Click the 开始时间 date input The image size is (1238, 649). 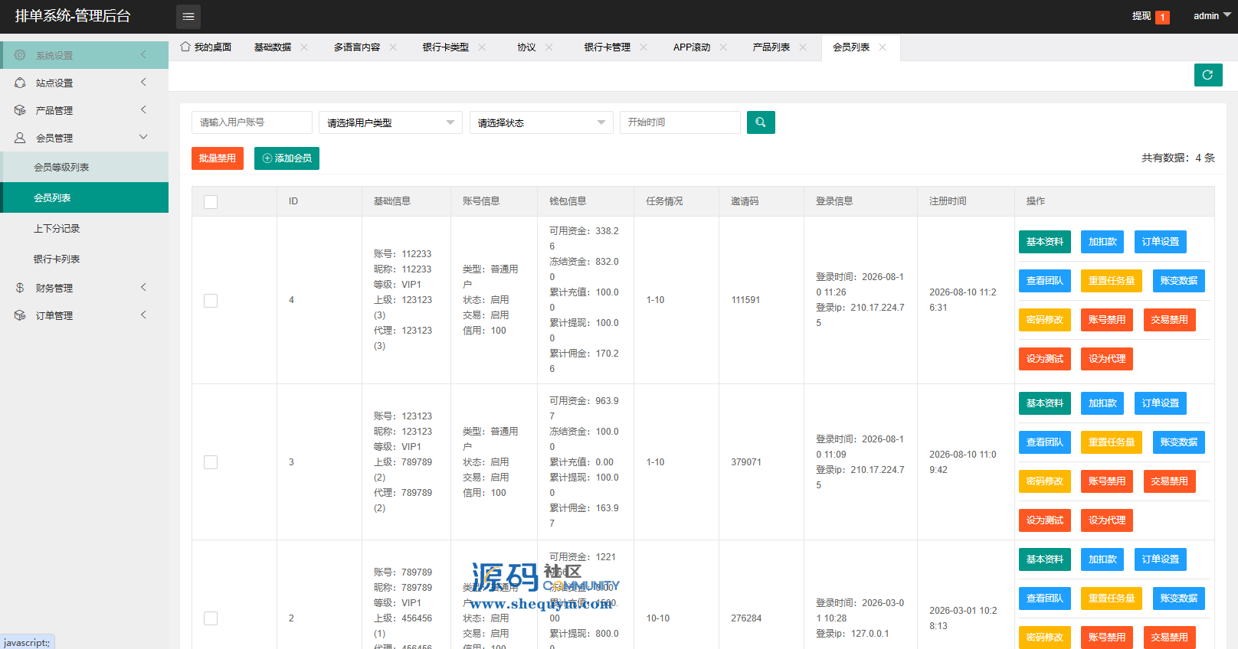click(680, 122)
